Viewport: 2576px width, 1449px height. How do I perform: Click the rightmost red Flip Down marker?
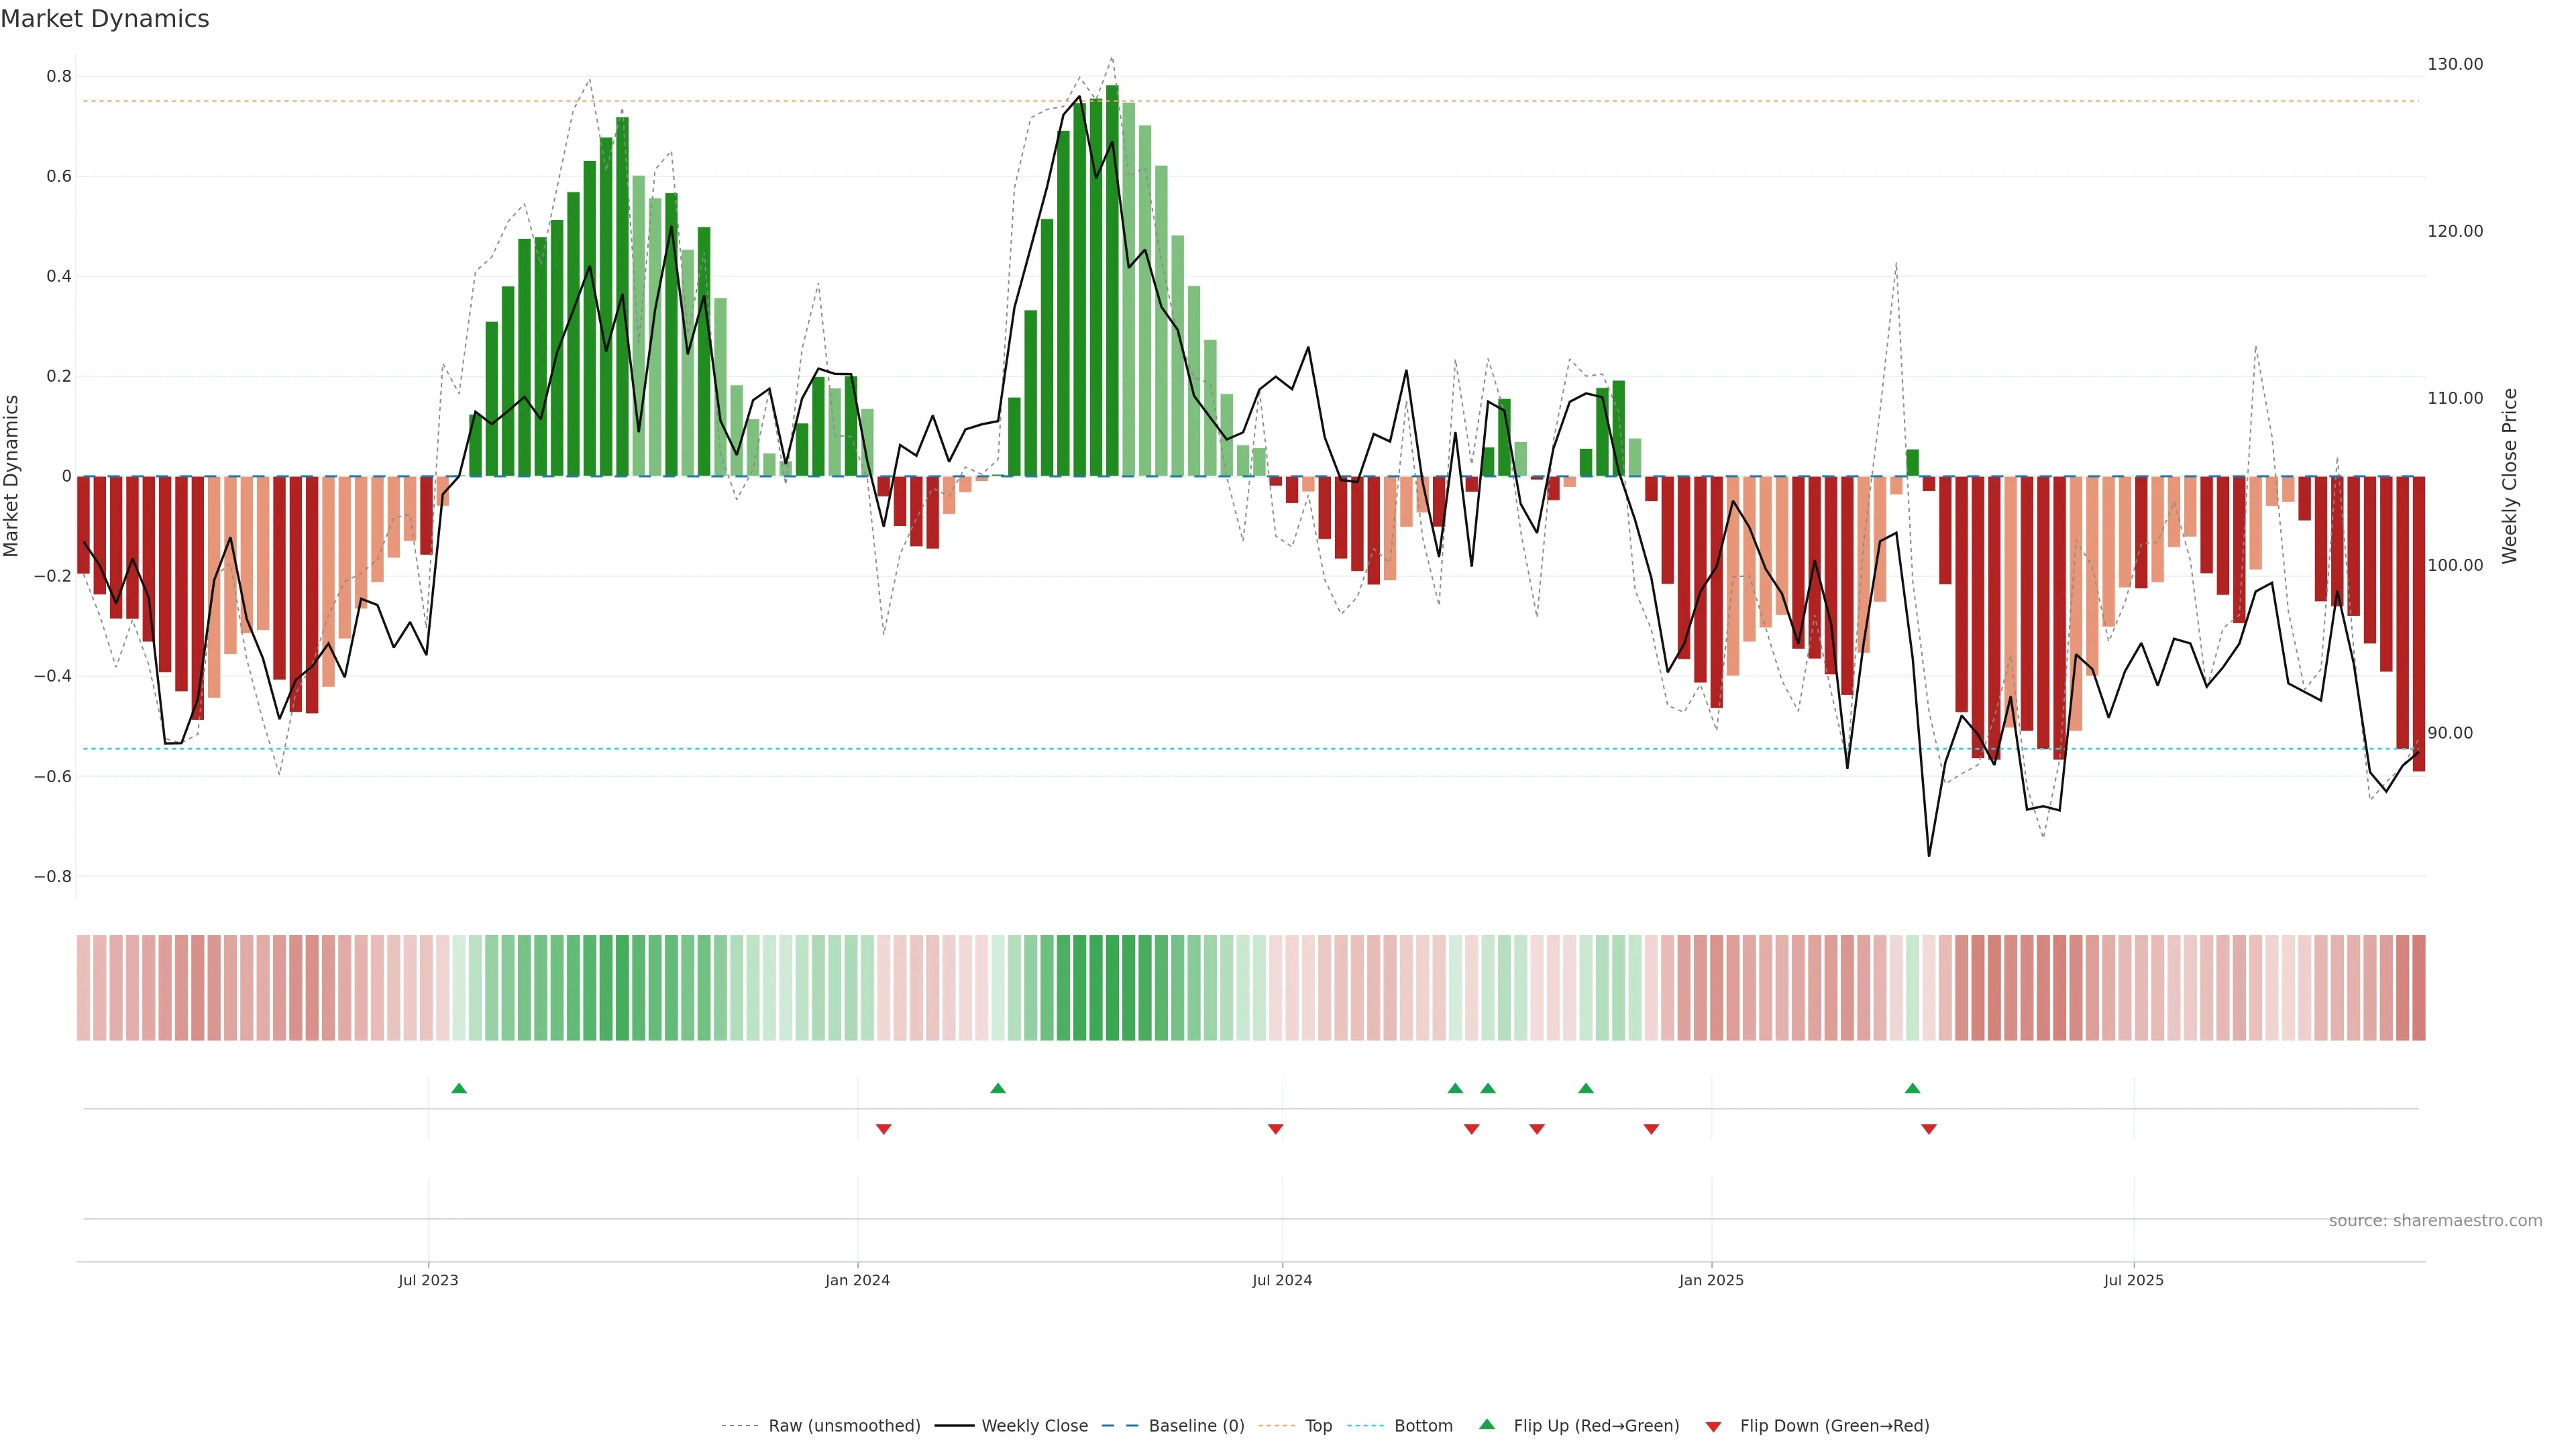(x=1929, y=1129)
